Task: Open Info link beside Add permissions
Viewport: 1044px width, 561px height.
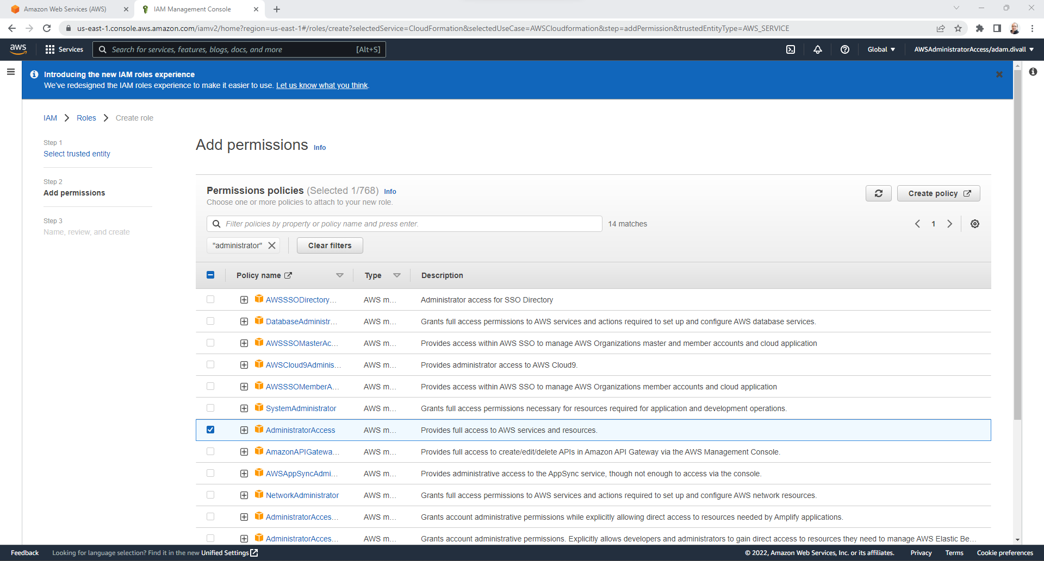Action: pos(320,148)
